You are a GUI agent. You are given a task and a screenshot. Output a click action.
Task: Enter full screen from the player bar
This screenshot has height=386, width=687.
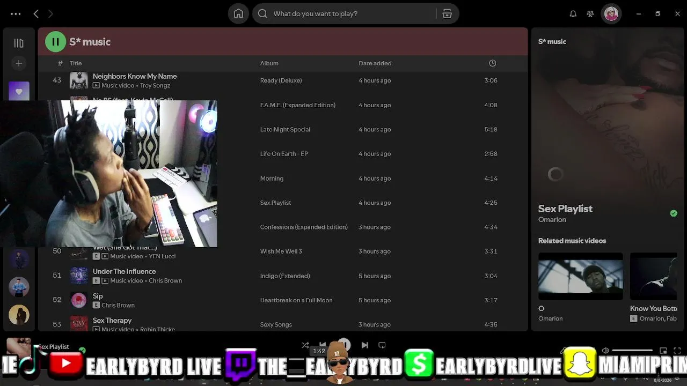(678, 351)
